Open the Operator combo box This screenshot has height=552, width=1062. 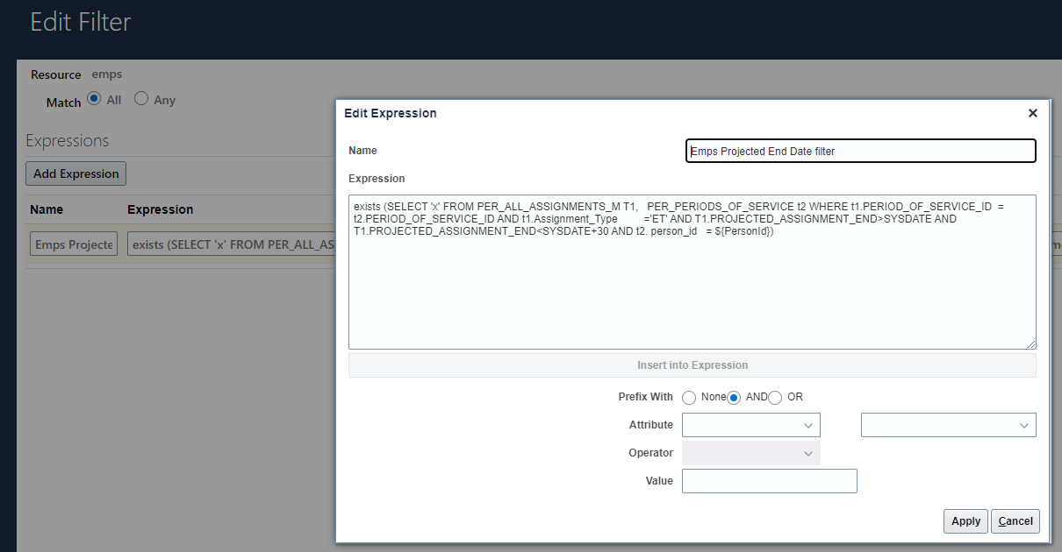point(750,453)
